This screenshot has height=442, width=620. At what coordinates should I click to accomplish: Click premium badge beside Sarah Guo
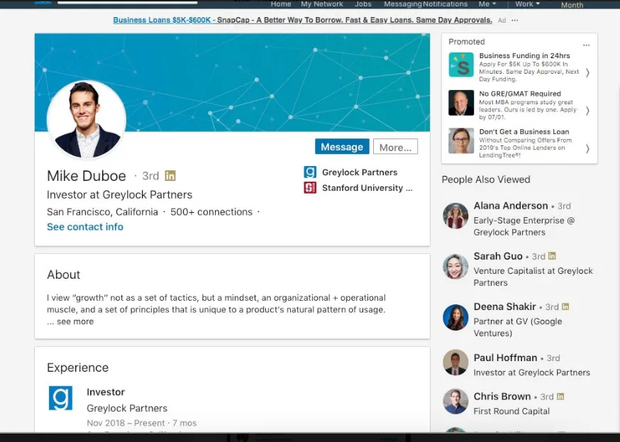click(x=552, y=256)
